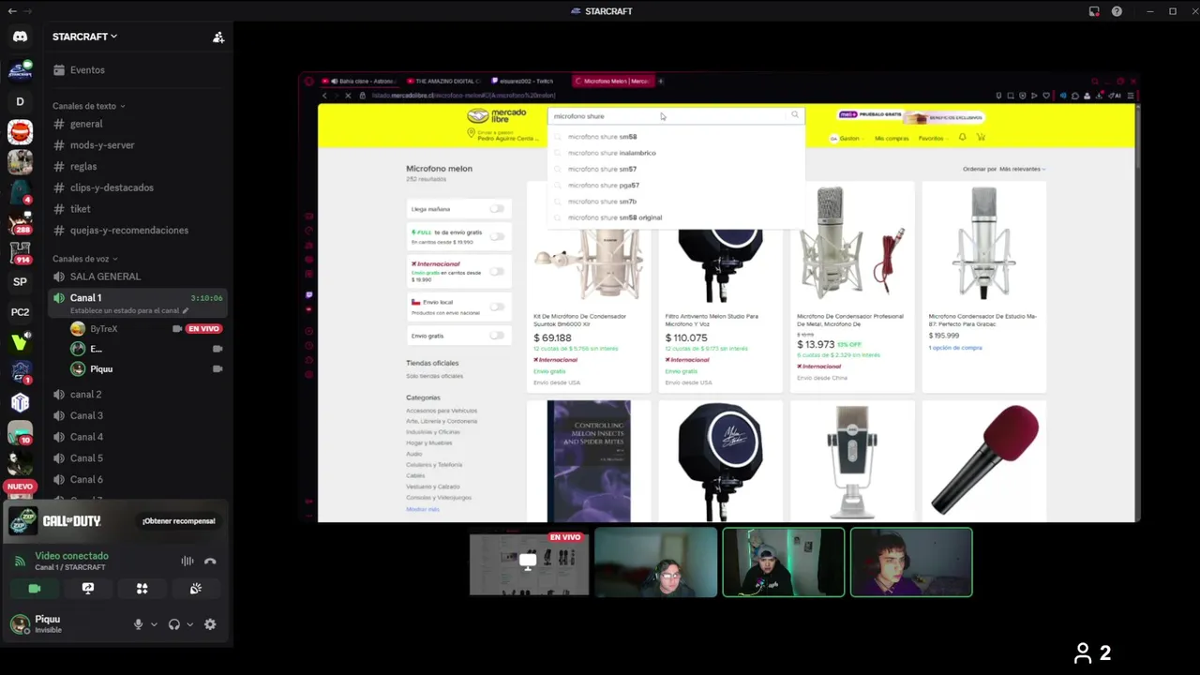Image resolution: width=1200 pixels, height=675 pixels.
Task: Select "Bahia clone" browser tab
Action: pyautogui.click(x=360, y=82)
